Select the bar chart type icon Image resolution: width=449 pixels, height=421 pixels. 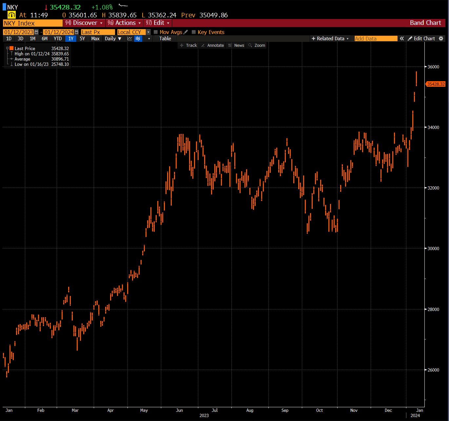click(138, 39)
